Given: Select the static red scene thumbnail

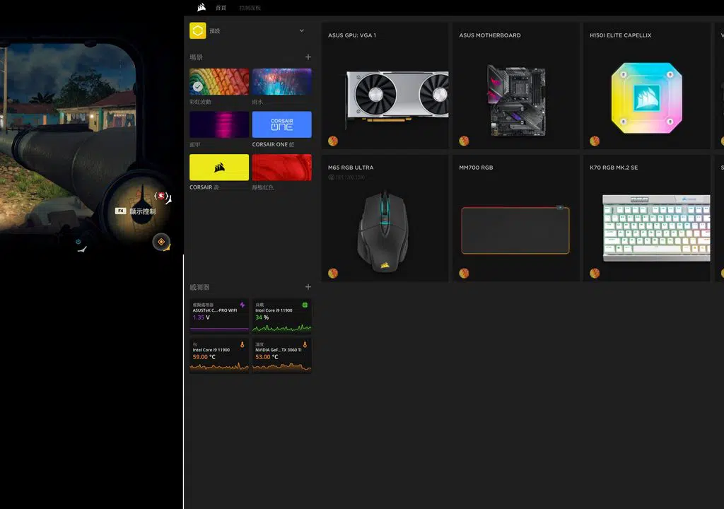Looking at the screenshot, I should click(x=281, y=168).
